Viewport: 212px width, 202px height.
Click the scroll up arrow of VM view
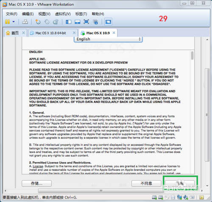point(207,40)
